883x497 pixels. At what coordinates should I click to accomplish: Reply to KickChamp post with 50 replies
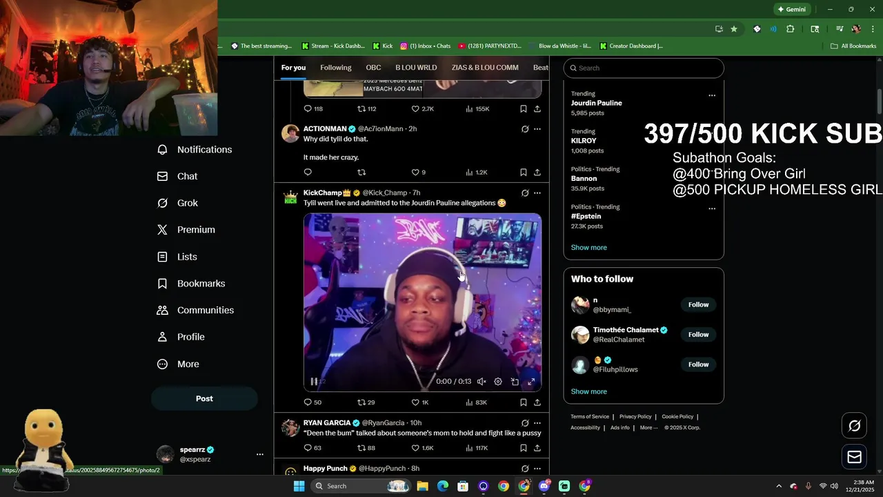click(312, 402)
